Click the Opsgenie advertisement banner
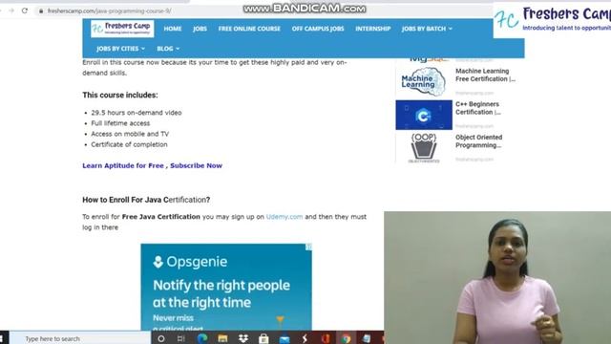Viewport: 611px width, 344px height. (226, 287)
